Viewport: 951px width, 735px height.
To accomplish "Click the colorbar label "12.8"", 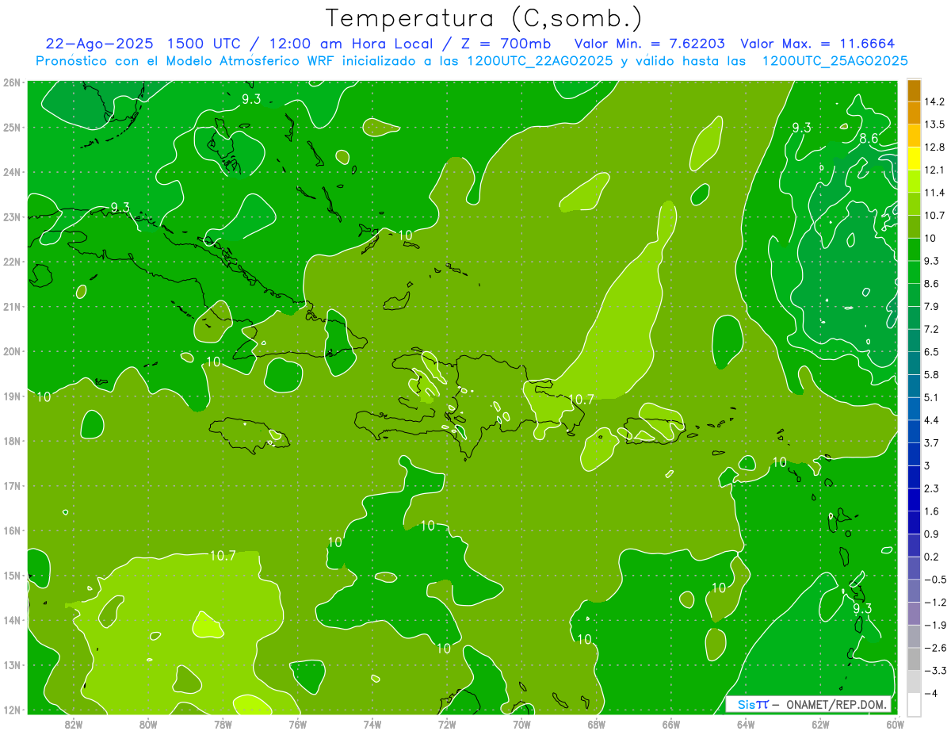I will [934, 147].
